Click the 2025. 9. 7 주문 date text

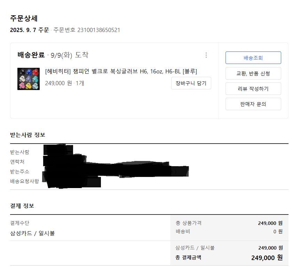[30, 30]
